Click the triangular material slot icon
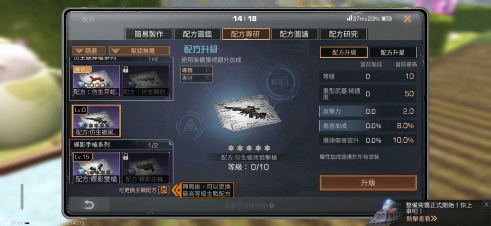Screen dimensions: 491x226 [190, 126]
